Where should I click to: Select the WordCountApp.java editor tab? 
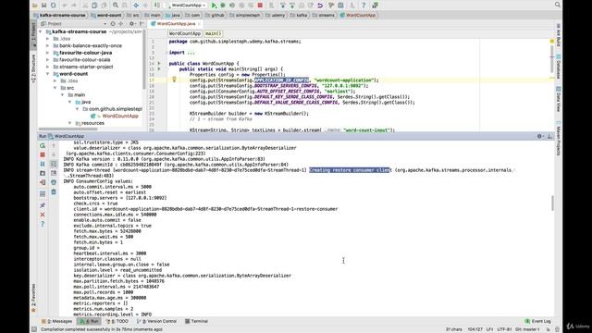pos(176,24)
